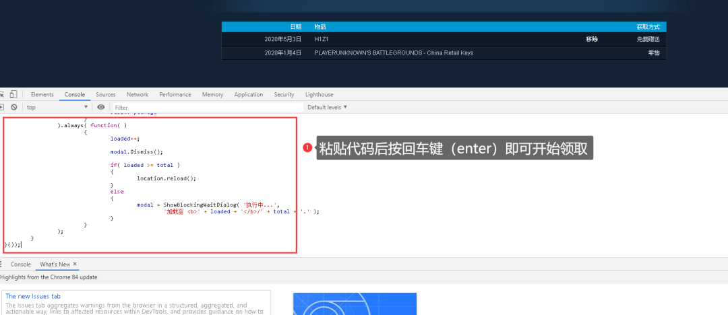Create live expression with eye icon
Viewport: 728px width, 315px height.
[101, 107]
